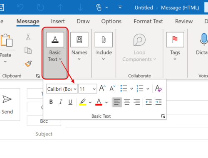This screenshot has width=208, height=158.
Task: Open highlight color picker arrow
Action: 90,102
